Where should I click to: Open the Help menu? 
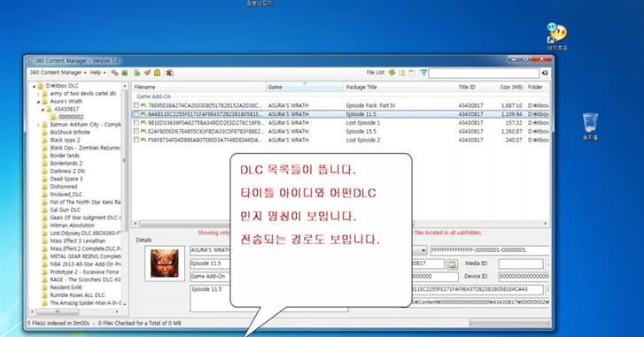click(x=97, y=73)
